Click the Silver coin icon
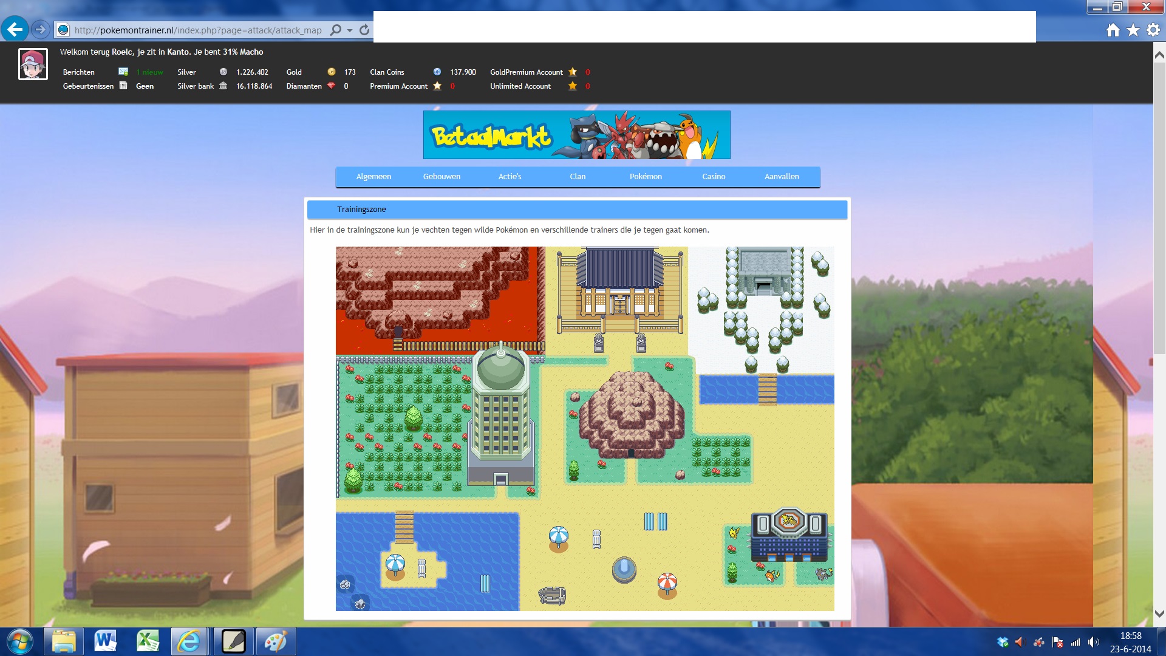This screenshot has width=1166, height=656. (223, 72)
